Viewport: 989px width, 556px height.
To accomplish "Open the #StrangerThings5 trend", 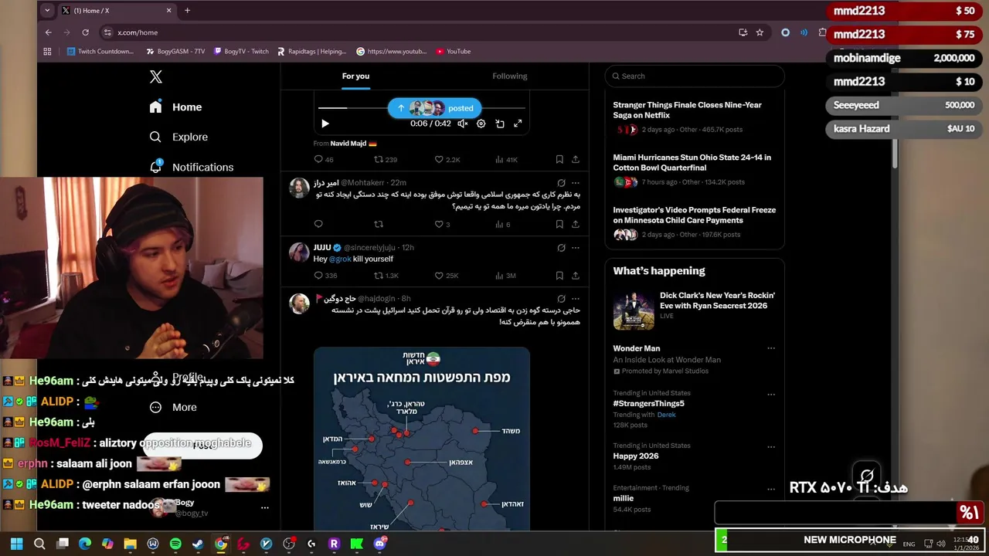I will 648,403.
